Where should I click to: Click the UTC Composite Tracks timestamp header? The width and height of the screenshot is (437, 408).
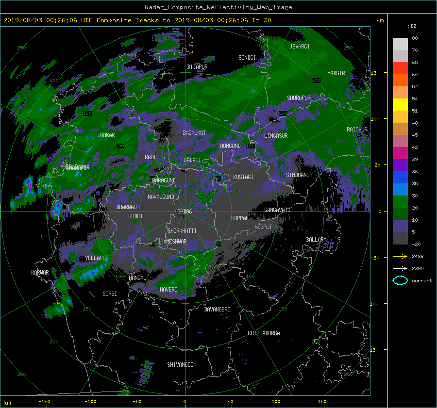[137, 20]
